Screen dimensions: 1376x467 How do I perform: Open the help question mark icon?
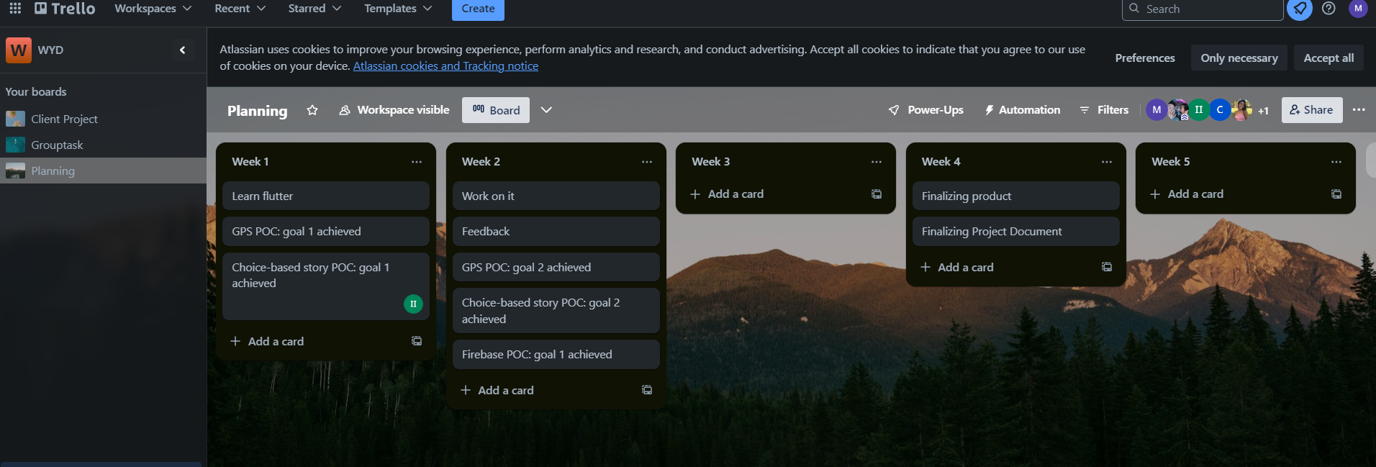[x=1329, y=9]
